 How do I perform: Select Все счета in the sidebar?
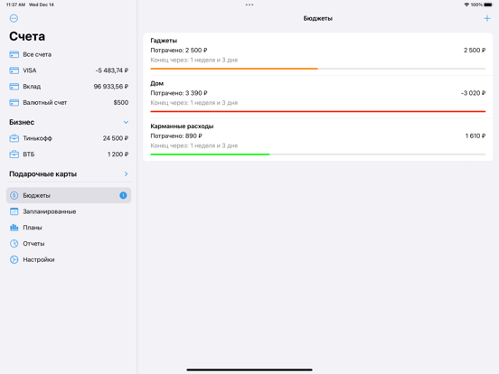click(69, 55)
